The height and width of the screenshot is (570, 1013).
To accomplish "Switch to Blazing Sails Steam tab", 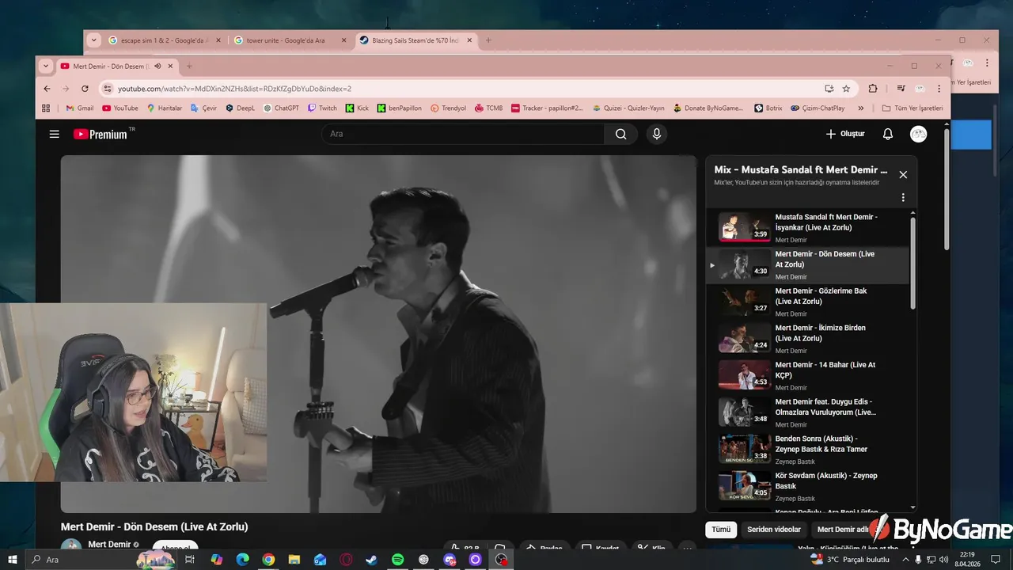I will click(414, 40).
